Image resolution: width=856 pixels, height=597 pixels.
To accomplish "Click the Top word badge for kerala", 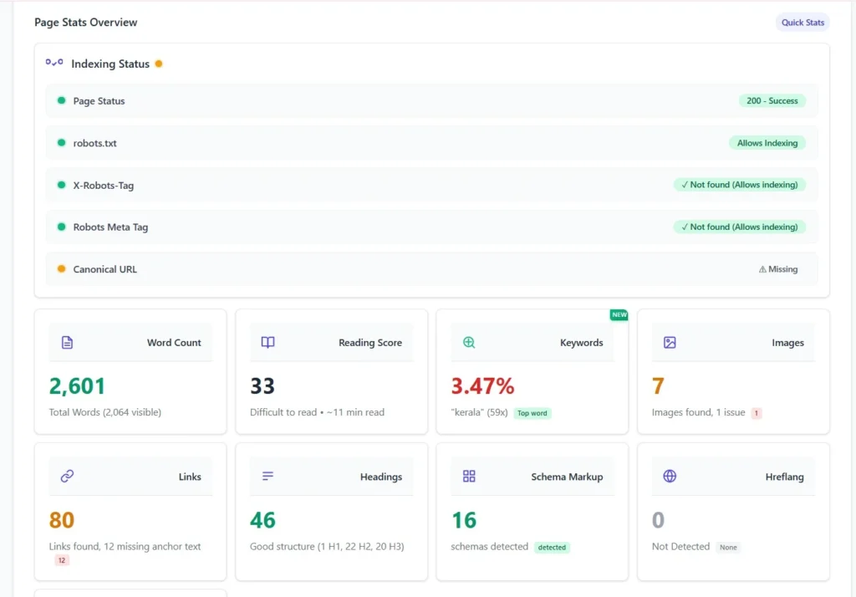I will [x=532, y=412].
